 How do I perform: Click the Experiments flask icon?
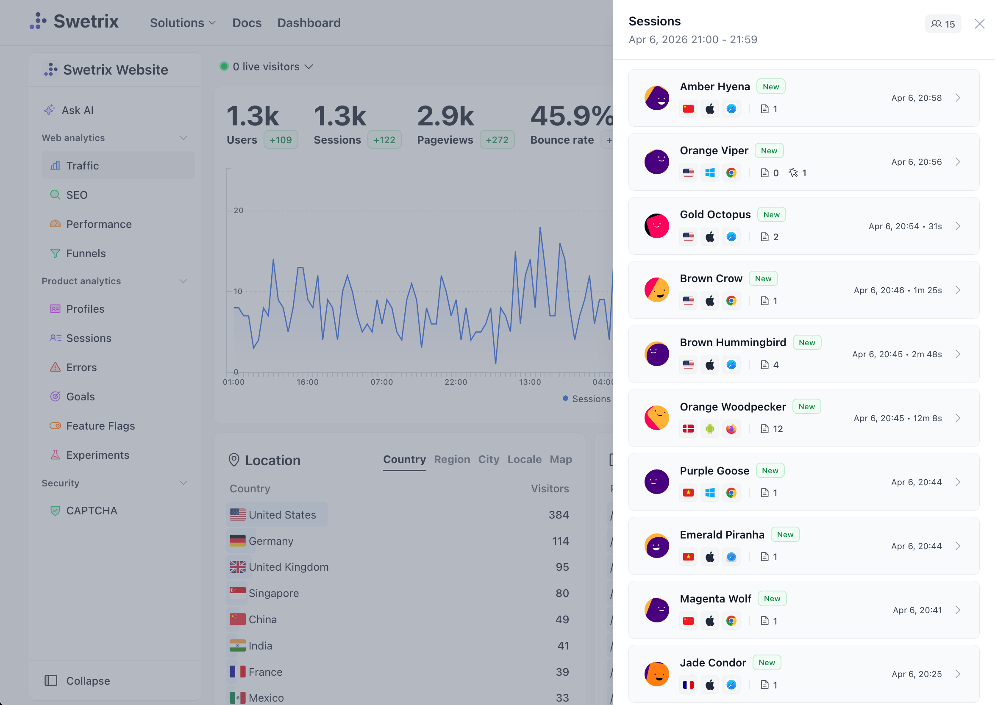(x=55, y=455)
